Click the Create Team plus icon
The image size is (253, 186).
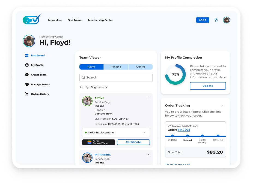point(27,75)
